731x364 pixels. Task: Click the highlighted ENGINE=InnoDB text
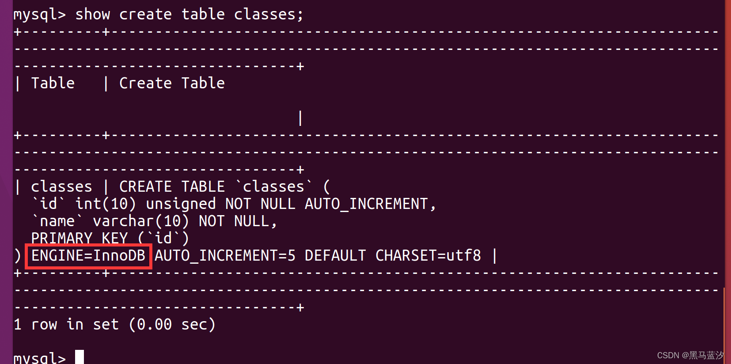pos(88,256)
